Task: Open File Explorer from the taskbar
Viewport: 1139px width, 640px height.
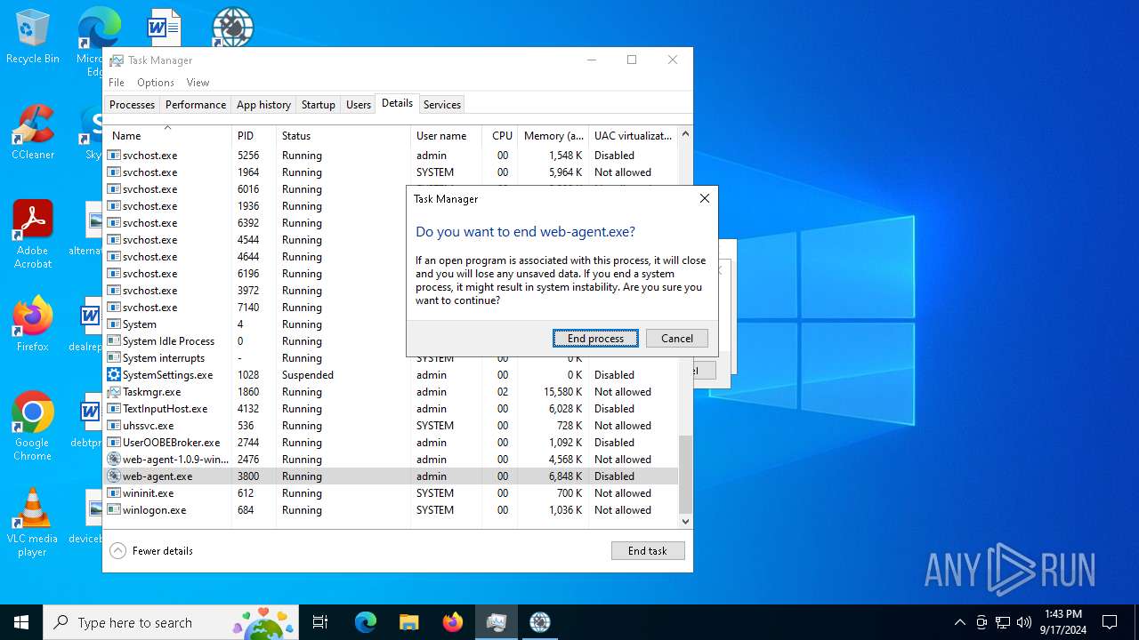Action: [x=409, y=622]
